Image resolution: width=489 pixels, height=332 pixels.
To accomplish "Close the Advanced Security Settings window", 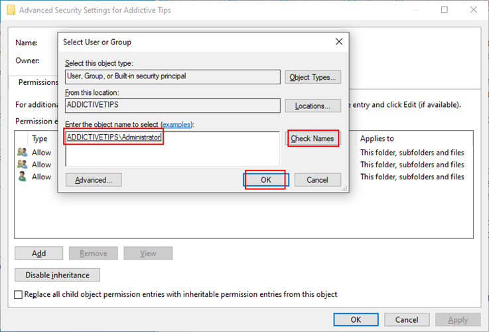I will click(x=473, y=10).
